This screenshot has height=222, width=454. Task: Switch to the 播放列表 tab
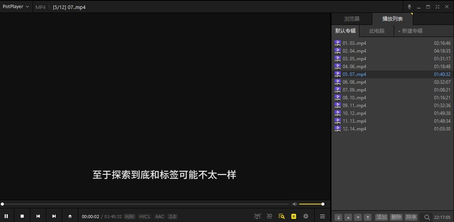(x=392, y=19)
